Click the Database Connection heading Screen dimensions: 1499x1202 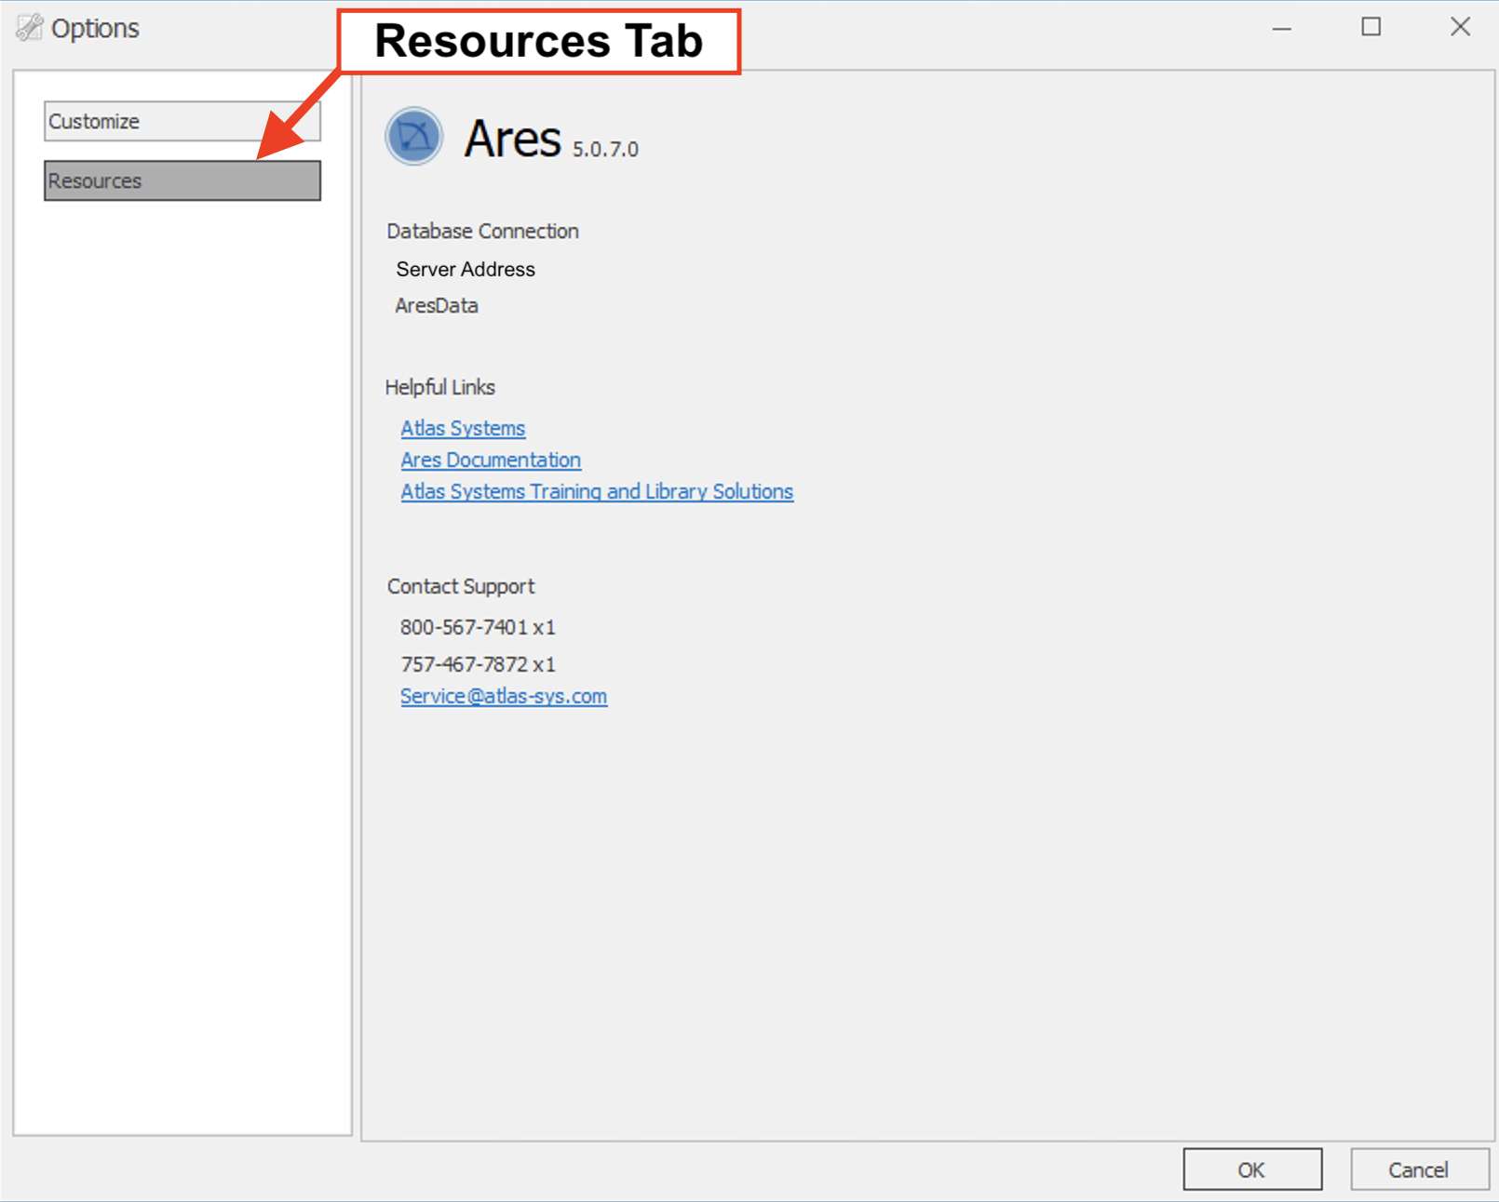click(x=482, y=231)
